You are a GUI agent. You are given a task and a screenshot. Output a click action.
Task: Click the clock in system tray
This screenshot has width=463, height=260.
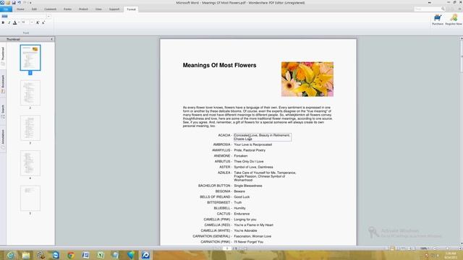click(x=451, y=255)
